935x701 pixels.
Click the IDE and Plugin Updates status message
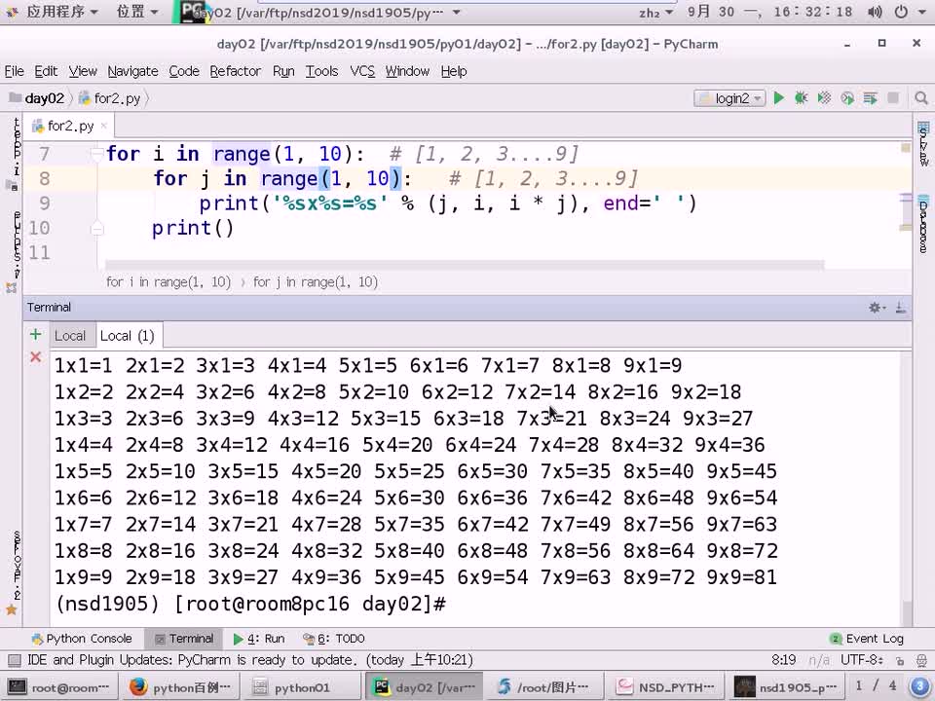(250, 660)
